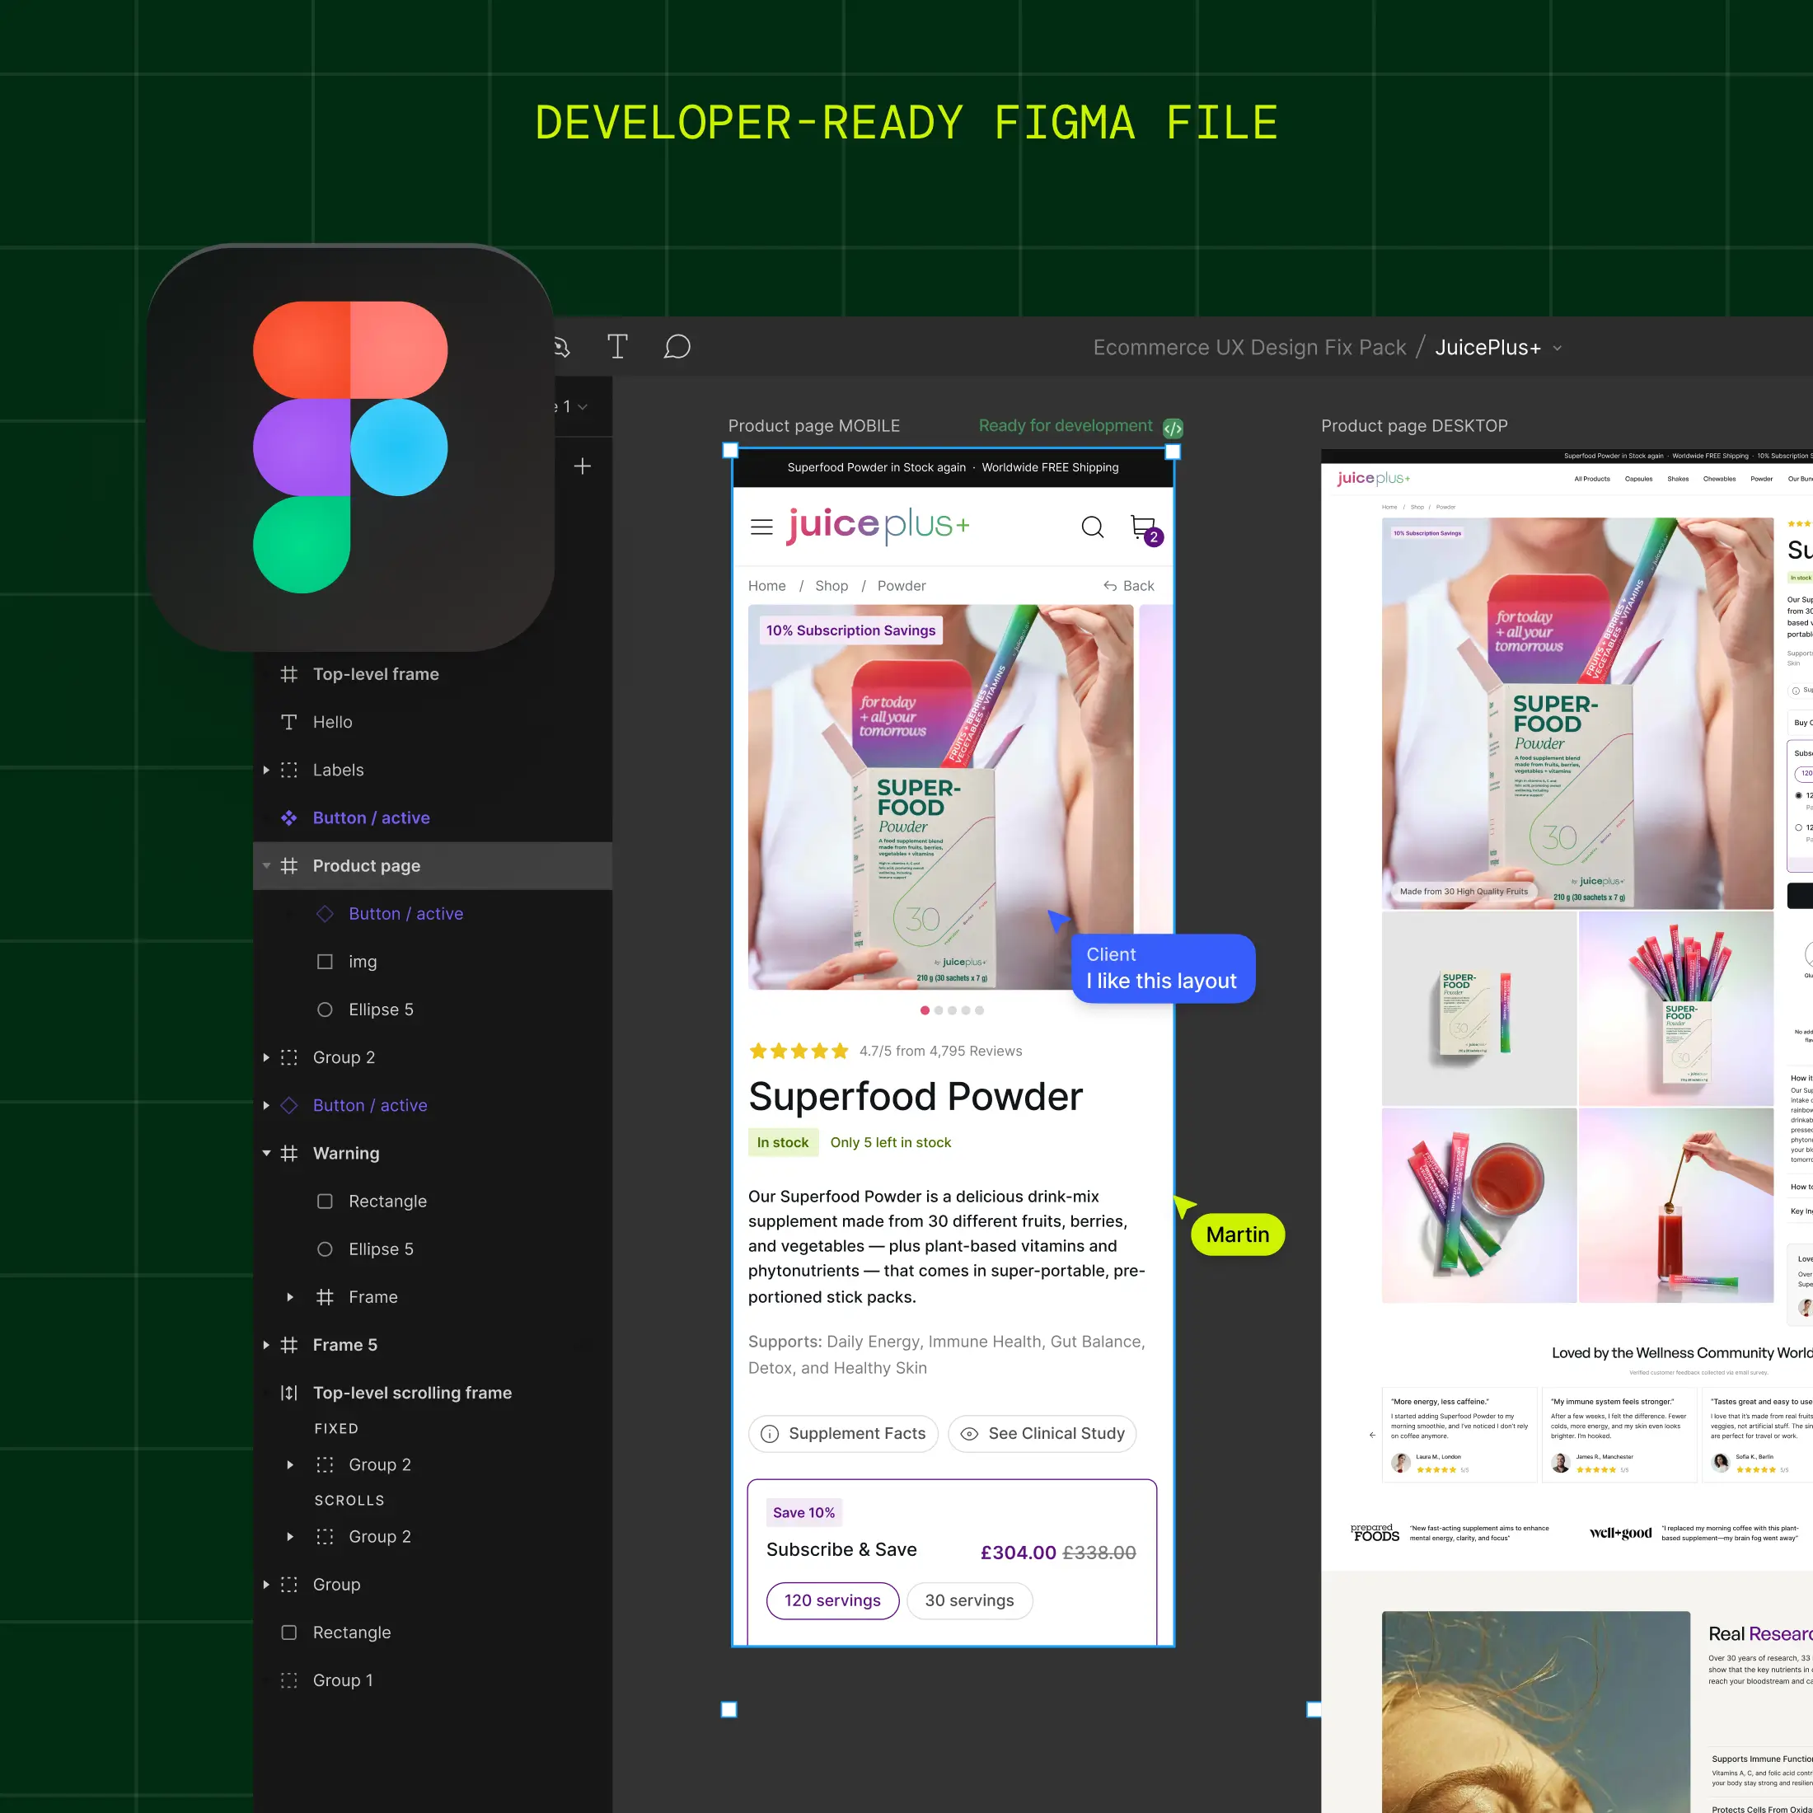Click the purple component icon for Button / active
1813x1813 pixels.
pos(289,817)
